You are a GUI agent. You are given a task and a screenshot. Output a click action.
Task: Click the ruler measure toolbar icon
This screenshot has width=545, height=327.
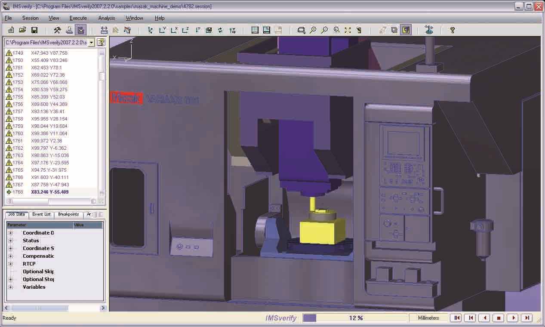pyautogui.click(x=104, y=30)
